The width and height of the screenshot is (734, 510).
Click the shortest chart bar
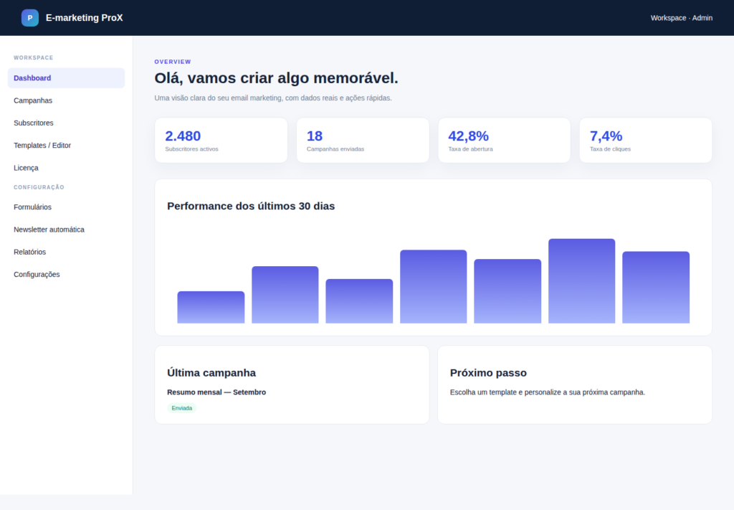point(211,307)
